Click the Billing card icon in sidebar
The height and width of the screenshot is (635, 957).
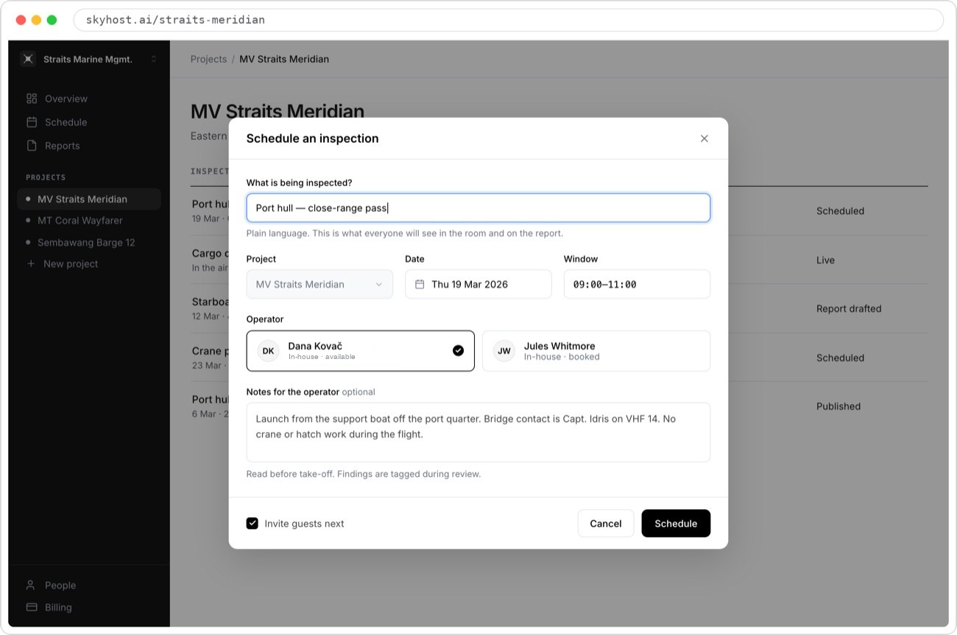[x=31, y=607]
